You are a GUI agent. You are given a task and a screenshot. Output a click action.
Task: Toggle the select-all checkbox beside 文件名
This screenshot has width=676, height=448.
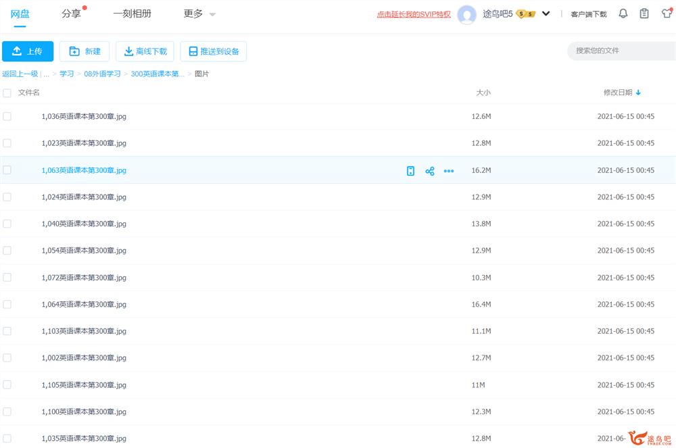click(x=7, y=93)
